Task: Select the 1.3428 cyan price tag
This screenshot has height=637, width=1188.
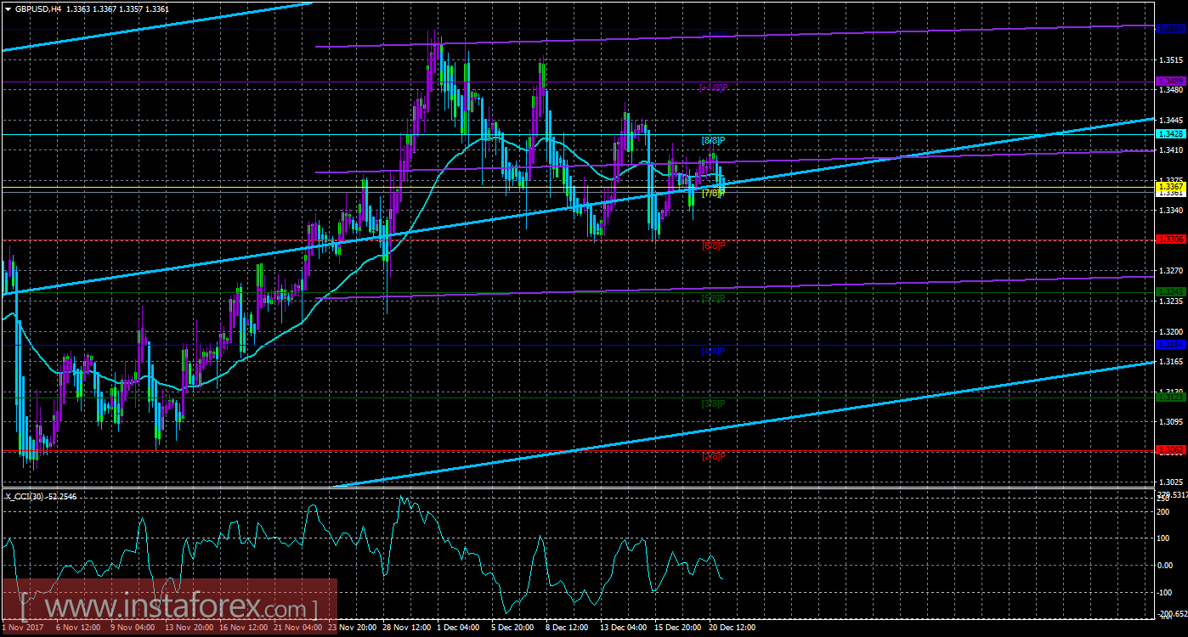Action: (x=1170, y=134)
